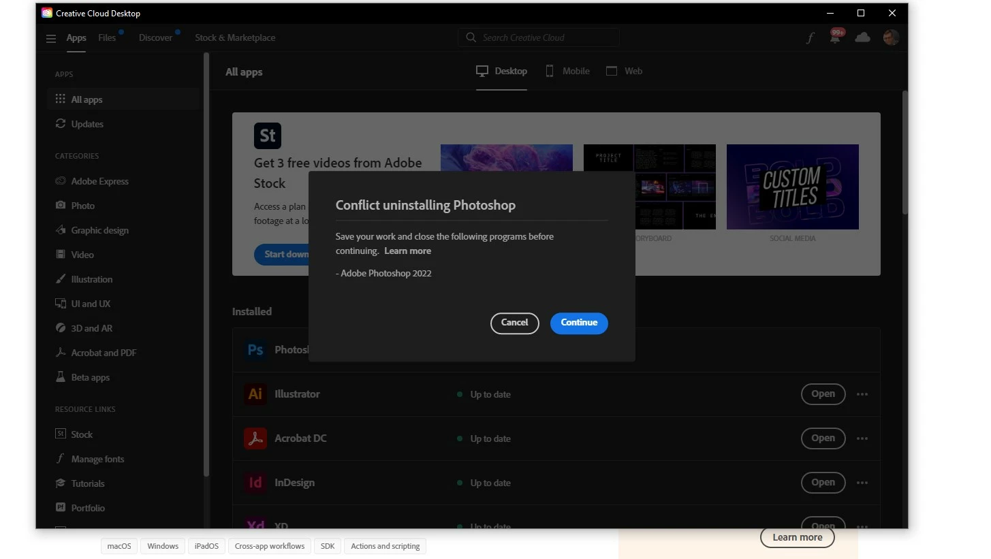Click the Learn more button on webpage
Image resolution: width=991 pixels, height=559 pixels.
(798, 537)
